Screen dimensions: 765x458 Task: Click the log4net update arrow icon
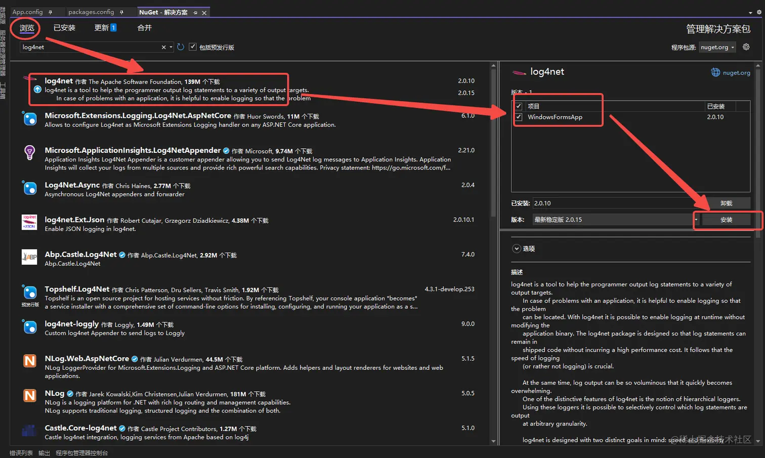[x=37, y=89]
